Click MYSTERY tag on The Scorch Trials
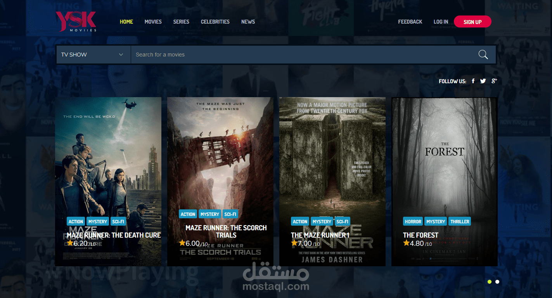 pyautogui.click(x=210, y=214)
